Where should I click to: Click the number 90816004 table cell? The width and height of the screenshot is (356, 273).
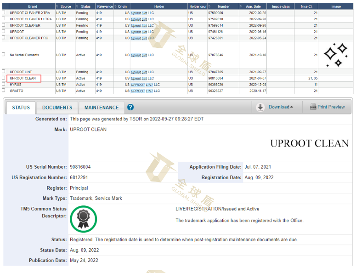pos(215,78)
